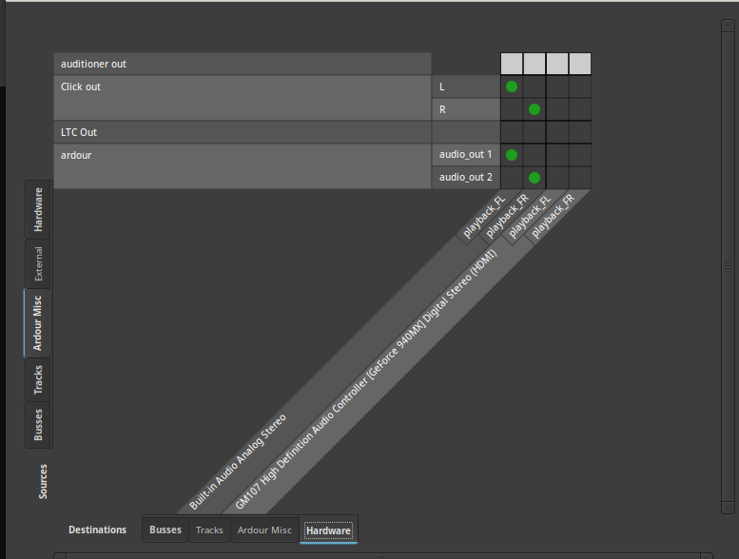Switch Destinations to the Busses tab
Screen dimensions: 739x559
pos(165,530)
